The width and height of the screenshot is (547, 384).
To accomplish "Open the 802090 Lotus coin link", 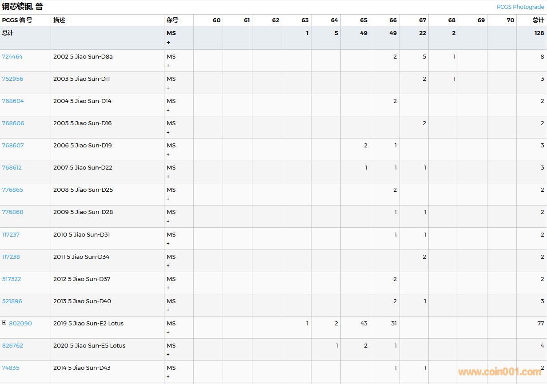I will coord(20,324).
